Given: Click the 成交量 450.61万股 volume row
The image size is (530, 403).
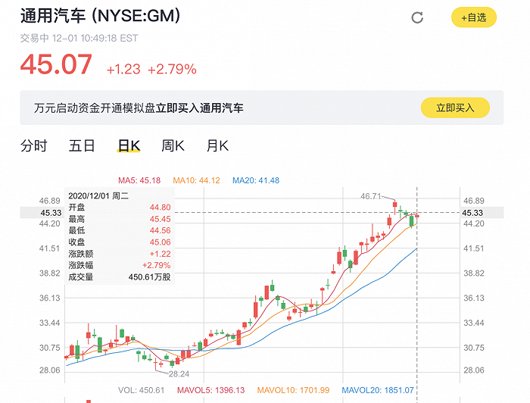Looking at the screenshot, I should click(x=120, y=277).
